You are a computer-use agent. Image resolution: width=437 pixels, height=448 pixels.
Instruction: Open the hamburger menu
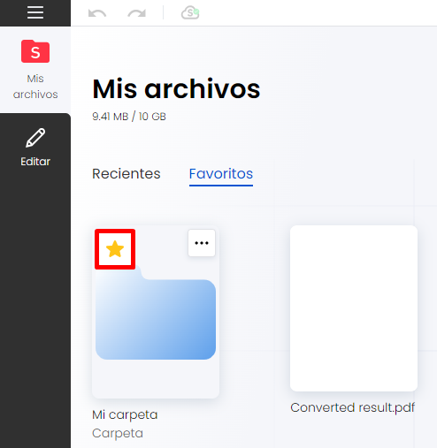click(35, 12)
